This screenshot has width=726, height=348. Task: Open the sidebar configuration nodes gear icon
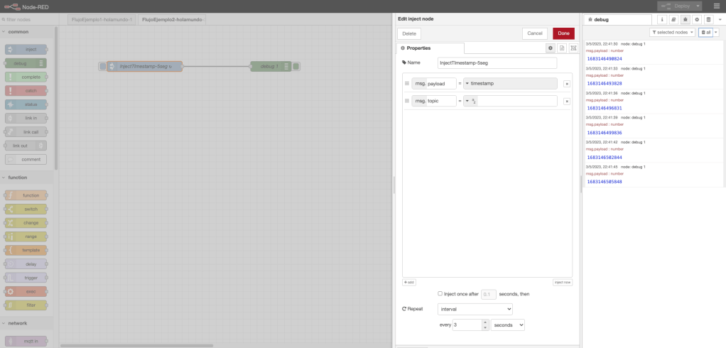[697, 20]
